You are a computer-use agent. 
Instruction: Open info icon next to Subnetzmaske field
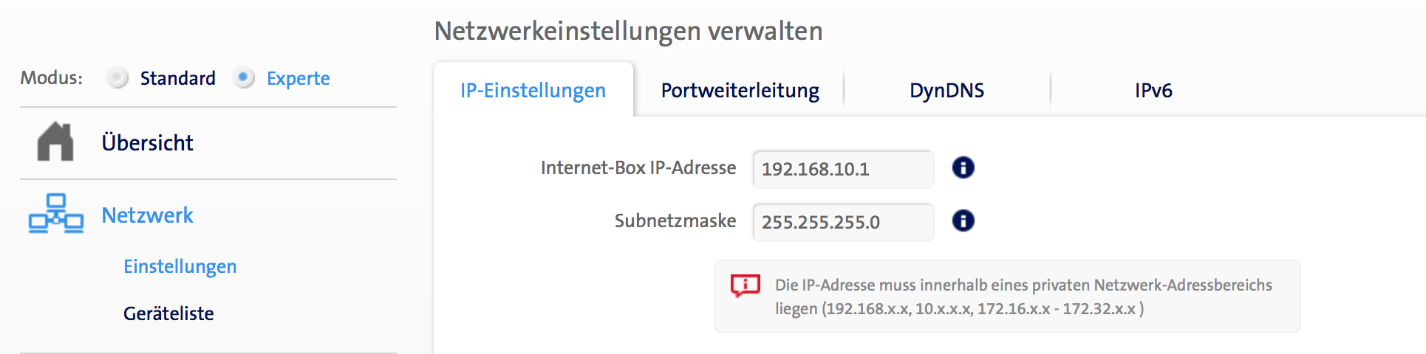(x=963, y=221)
